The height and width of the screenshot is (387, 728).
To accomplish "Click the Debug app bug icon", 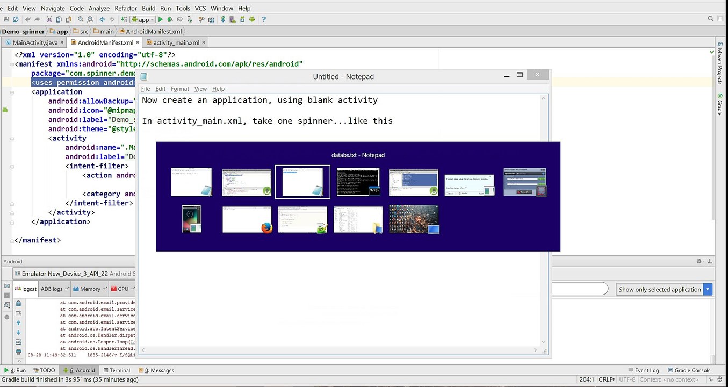I will click(x=171, y=19).
